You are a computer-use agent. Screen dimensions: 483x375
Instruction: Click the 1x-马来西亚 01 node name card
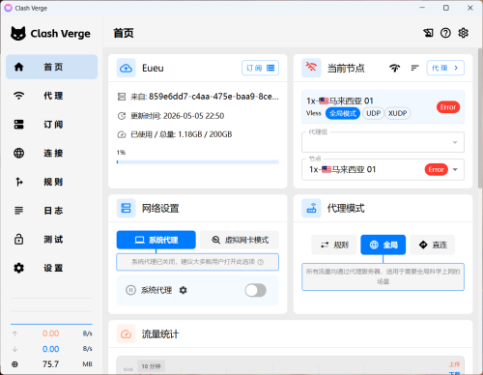point(383,107)
